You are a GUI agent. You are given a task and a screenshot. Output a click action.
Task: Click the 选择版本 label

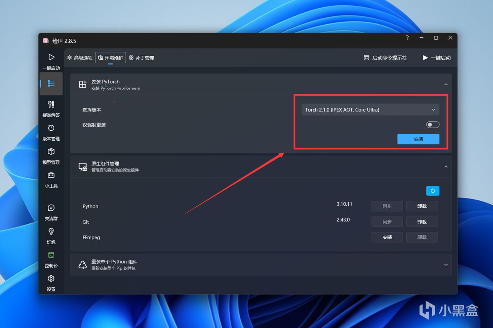pyautogui.click(x=92, y=110)
